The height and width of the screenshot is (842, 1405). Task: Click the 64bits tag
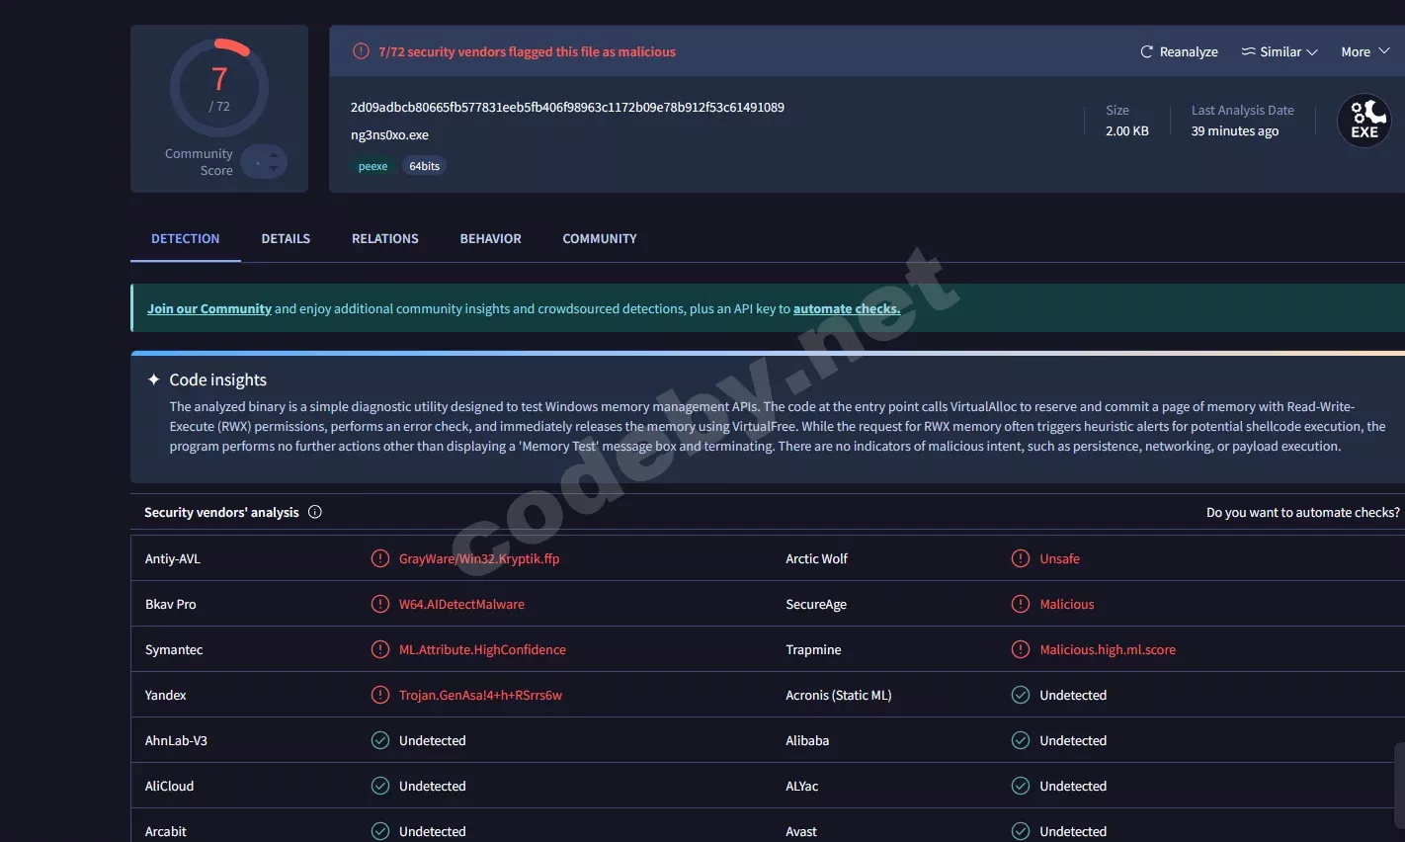[425, 166]
